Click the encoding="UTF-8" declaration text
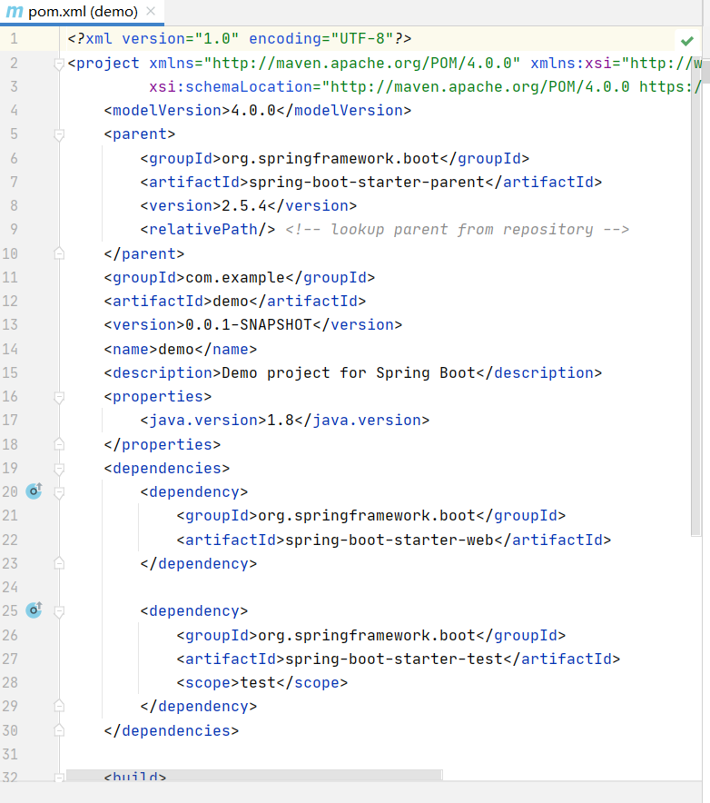The height and width of the screenshot is (803, 710). point(321,38)
